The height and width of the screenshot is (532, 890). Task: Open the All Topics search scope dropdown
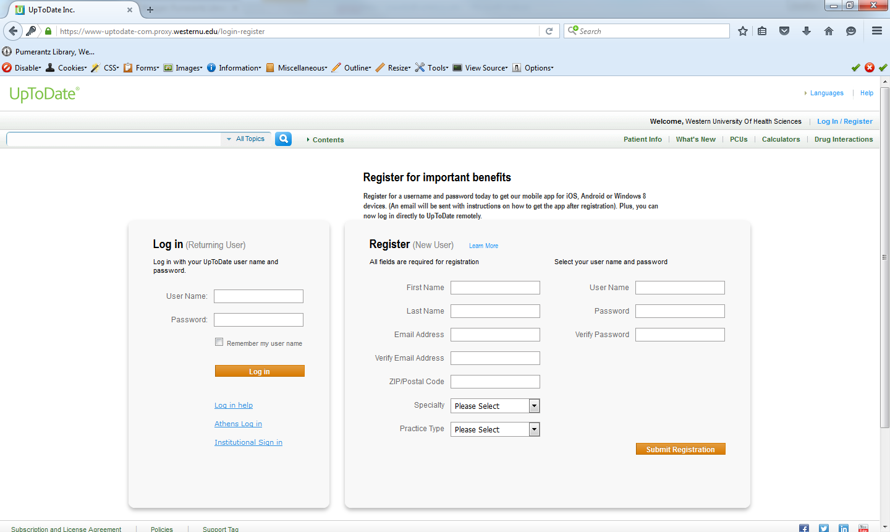[x=246, y=139]
